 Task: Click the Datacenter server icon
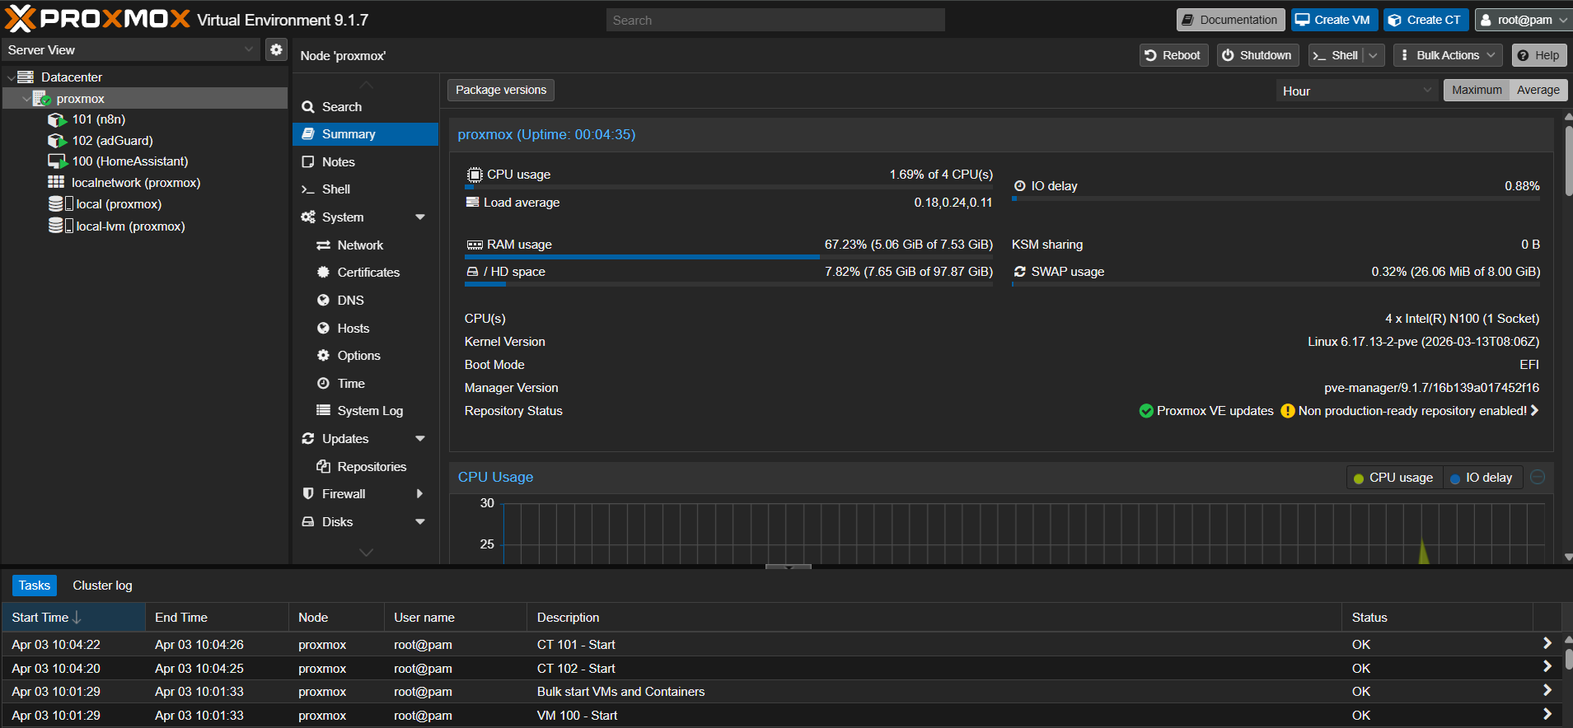pos(26,77)
